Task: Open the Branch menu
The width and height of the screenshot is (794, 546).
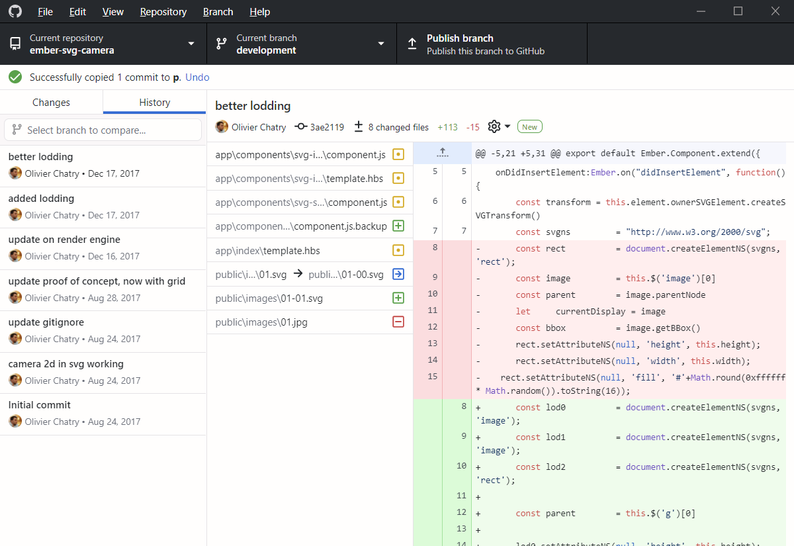Action: coord(218,11)
